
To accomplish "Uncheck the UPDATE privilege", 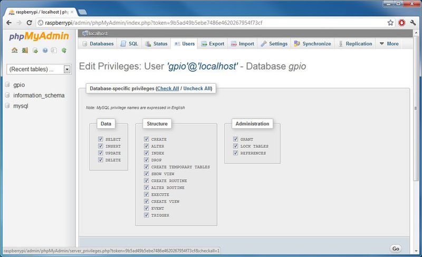I will pyautogui.click(x=101, y=153).
